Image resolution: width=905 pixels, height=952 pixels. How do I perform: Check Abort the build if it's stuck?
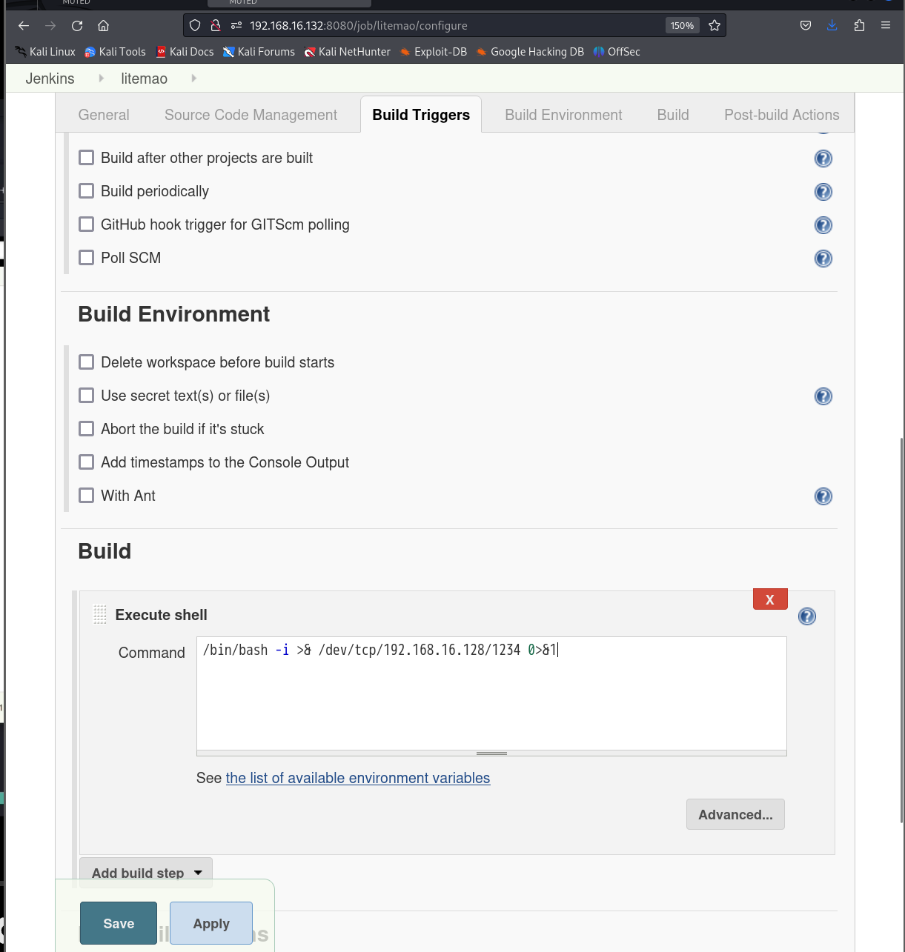(87, 429)
